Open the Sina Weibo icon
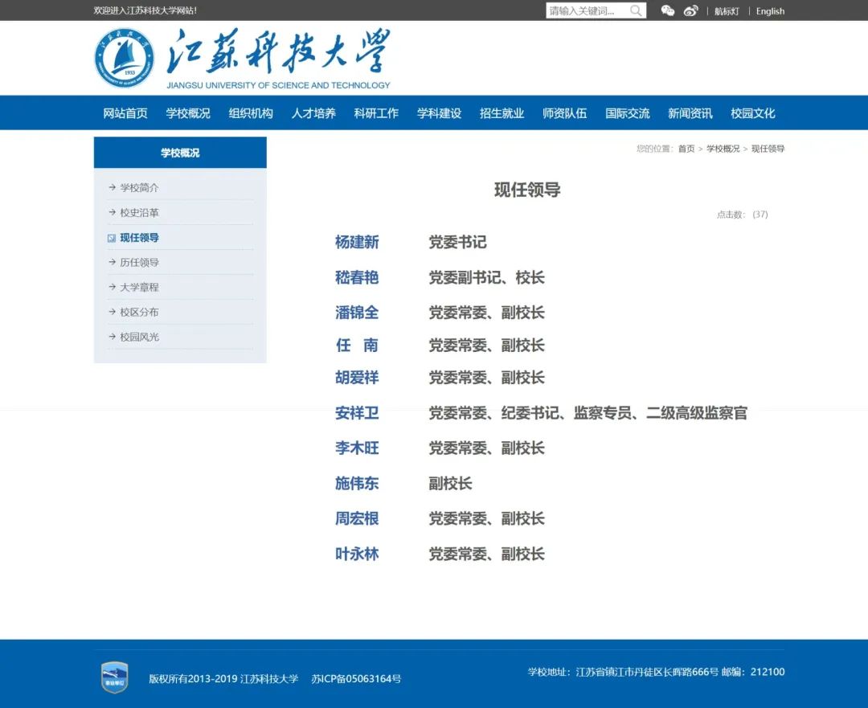 pyautogui.click(x=691, y=10)
